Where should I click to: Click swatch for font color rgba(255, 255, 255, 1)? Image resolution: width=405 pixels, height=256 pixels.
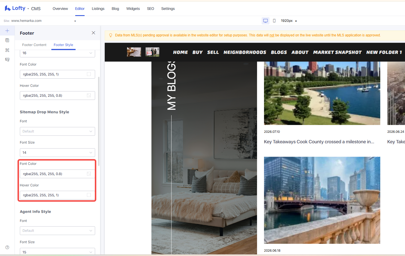click(89, 74)
